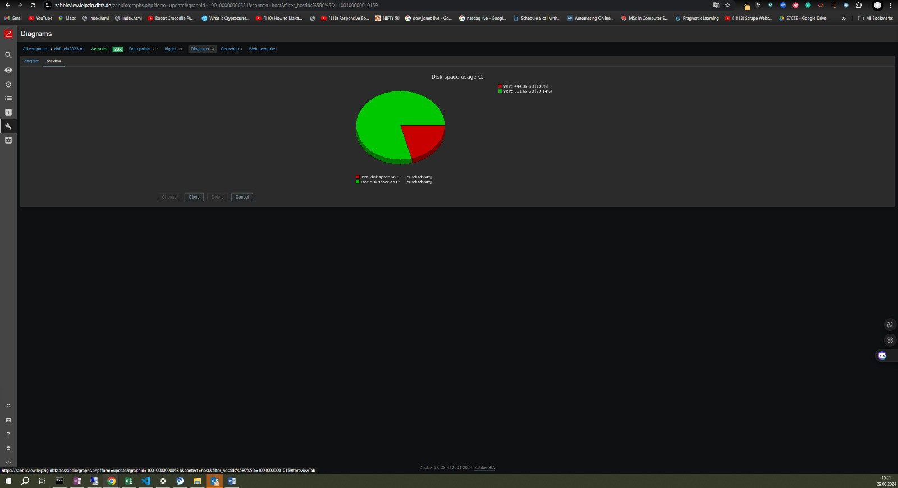Click the Clone button
898x488 pixels.
(194, 197)
